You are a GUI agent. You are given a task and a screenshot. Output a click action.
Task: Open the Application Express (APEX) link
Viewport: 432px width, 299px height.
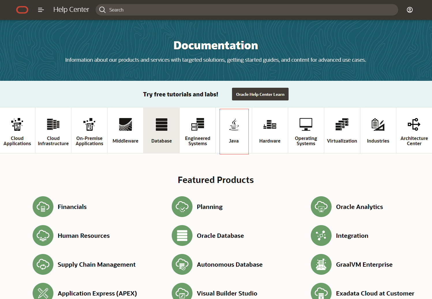pyautogui.click(x=97, y=294)
